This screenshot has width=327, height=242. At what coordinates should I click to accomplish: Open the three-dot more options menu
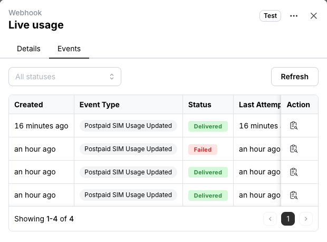(x=294, y=16)
